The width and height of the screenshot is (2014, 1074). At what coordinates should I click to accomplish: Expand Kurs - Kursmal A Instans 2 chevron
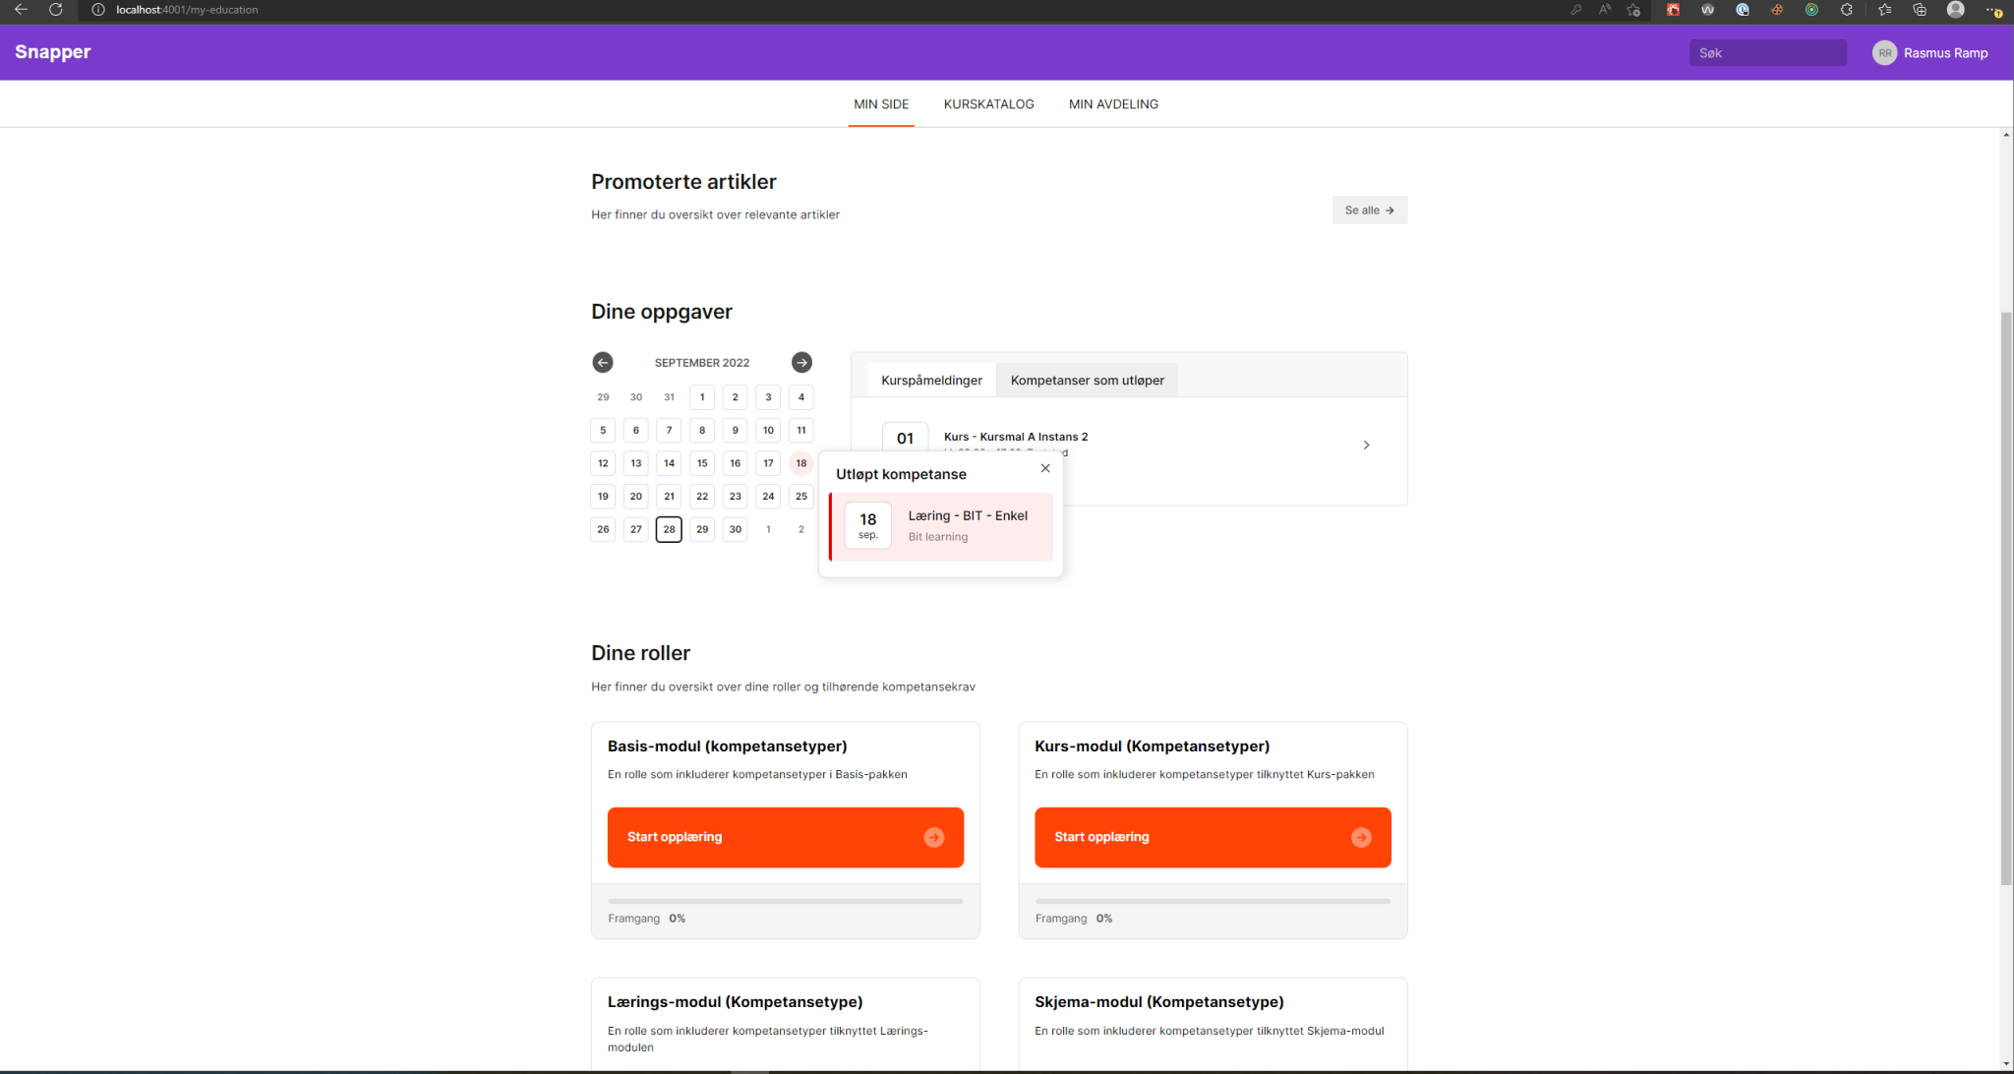click(1366, 446)
